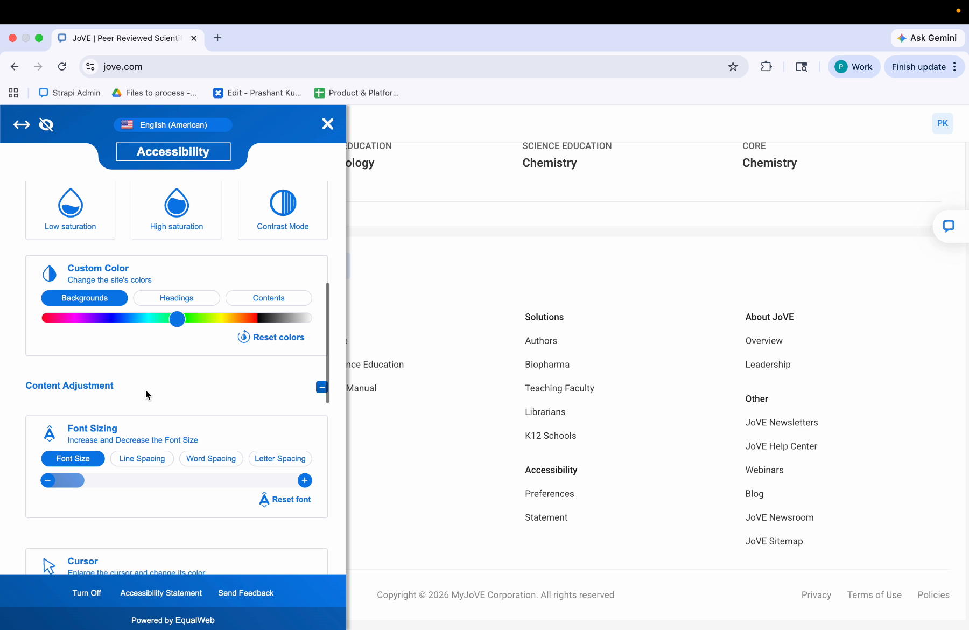Screen dimensions: 969x630
Task: Open Teaching Faculty link
Action: coord(559,388)
